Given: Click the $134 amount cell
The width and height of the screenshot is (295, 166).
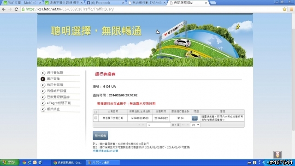Looking at the screenshot, I should point(180,118).
